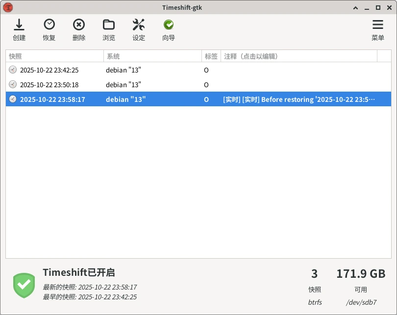
Task: Create a new snapshot with 创建
Action: point(19,29)
